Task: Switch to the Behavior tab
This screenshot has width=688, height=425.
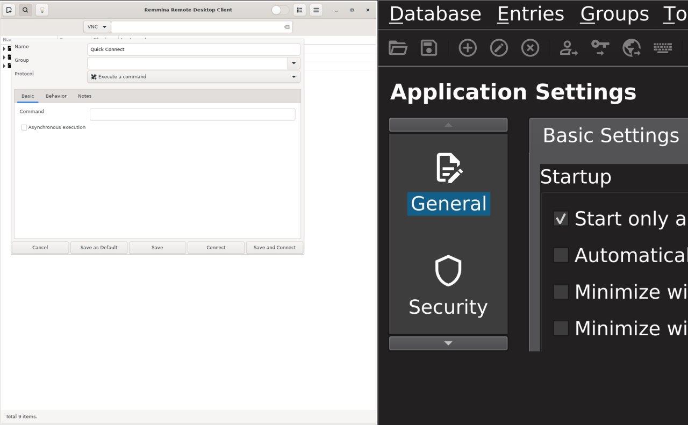Action: click(56, 96)
